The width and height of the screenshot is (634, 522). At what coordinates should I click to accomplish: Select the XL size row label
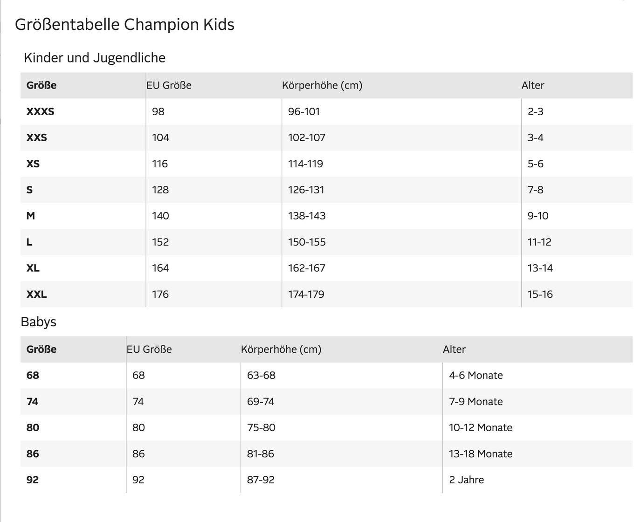pyautogui.click(x=33, y=268)
